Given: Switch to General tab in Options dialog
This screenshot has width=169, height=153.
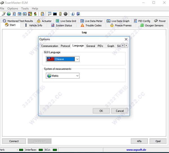Looking at the screenshot, I should click(91, 46).
